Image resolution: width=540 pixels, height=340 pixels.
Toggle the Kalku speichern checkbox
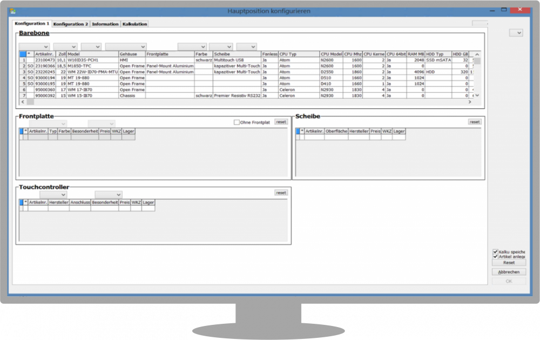pyautogui.click(x=495, y=251)
